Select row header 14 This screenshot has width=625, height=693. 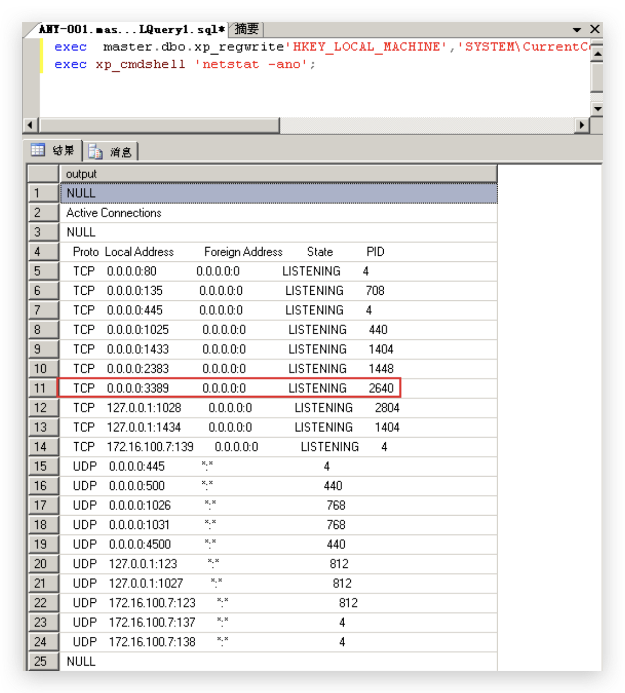(x=43, y=447)
